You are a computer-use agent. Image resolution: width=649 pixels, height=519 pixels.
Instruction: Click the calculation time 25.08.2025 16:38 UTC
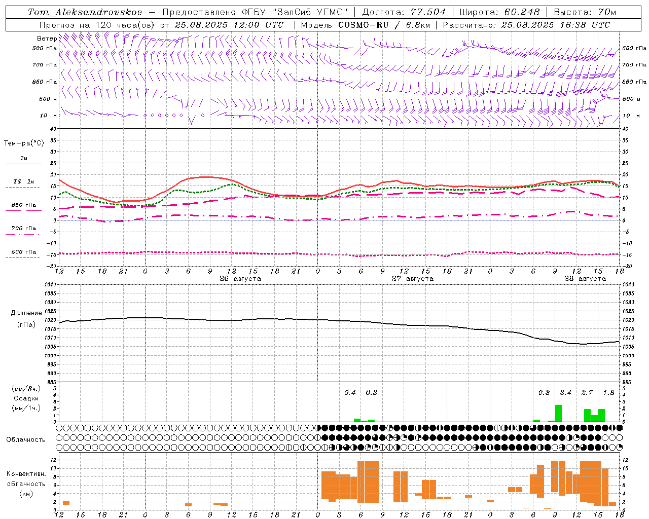tap(556, 25)
